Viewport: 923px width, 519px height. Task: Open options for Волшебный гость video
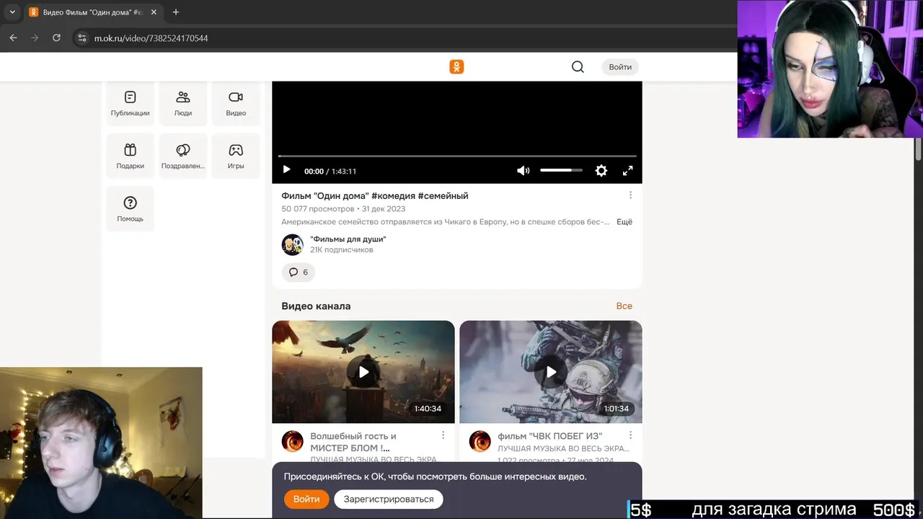[x=443, y=435]
